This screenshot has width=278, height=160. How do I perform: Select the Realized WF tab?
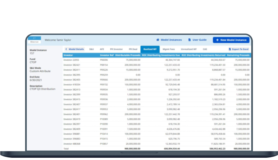click(x=150, y=49)
